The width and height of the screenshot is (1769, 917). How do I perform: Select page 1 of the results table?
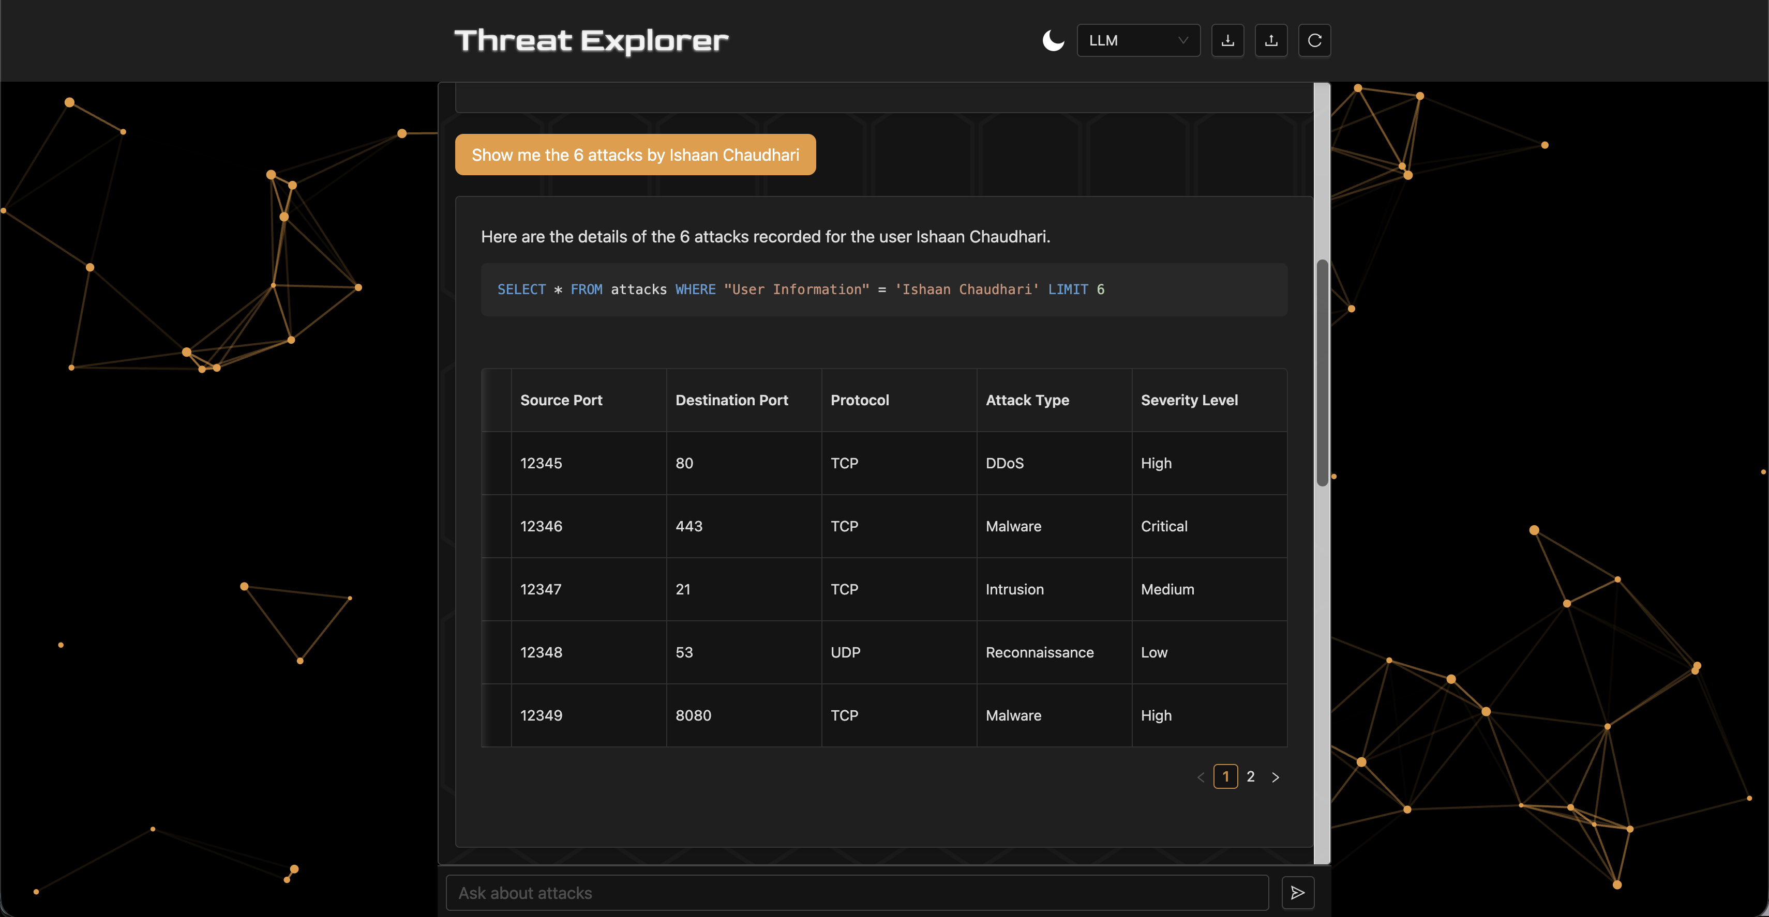[x=1226, y=776]
